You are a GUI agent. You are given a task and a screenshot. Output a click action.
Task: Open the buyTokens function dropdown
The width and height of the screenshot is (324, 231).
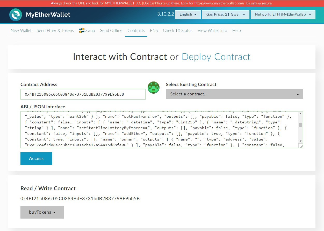(42, 212)
